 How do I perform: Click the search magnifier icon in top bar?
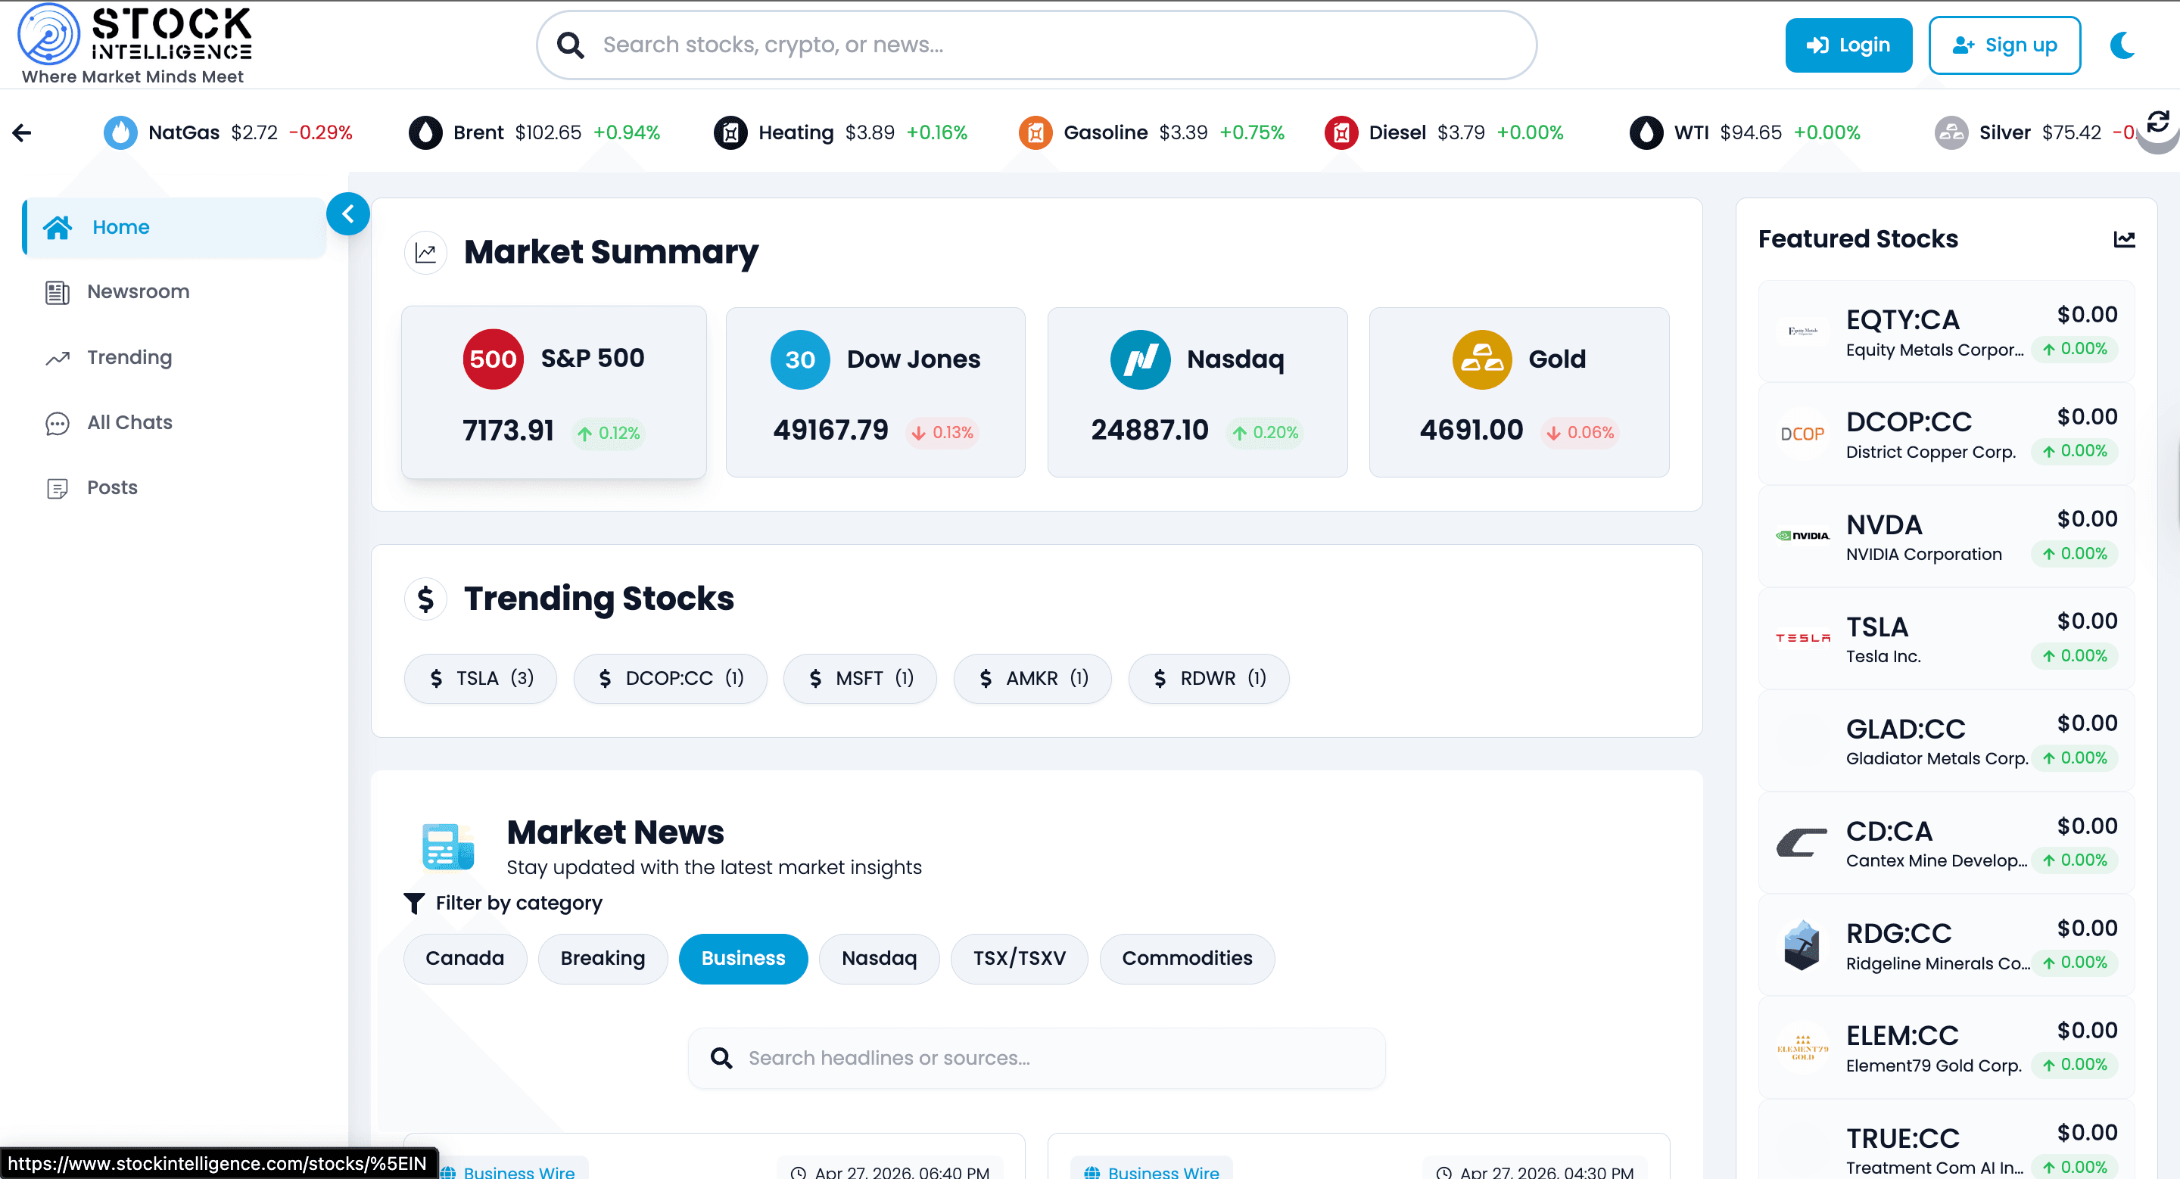pos(571,45)
